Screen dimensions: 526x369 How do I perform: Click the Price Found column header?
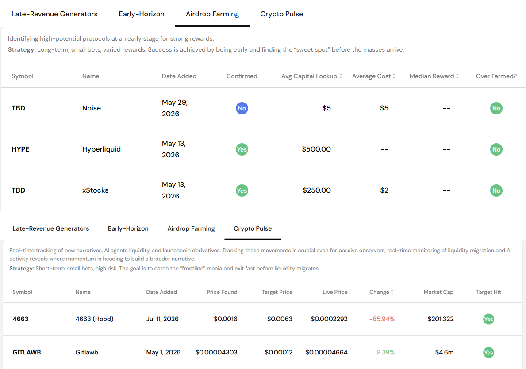click(222, 292)
